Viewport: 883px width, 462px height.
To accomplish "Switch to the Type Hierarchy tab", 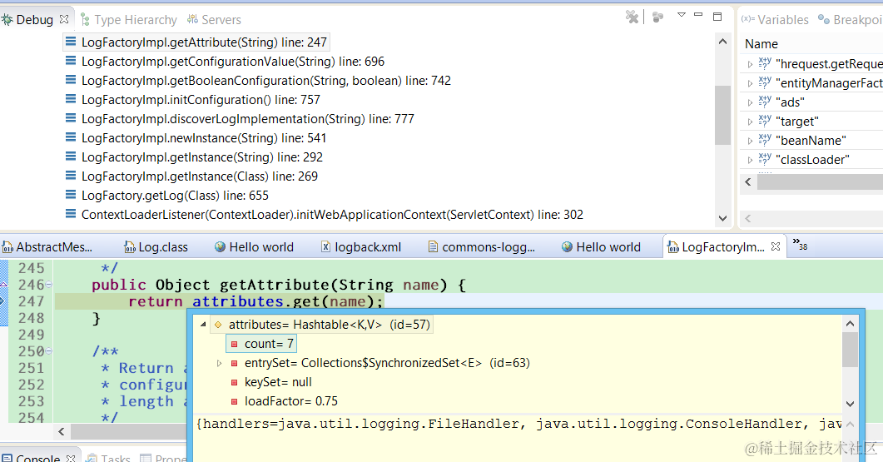I will pyautogui.click(x=129, y=20).
